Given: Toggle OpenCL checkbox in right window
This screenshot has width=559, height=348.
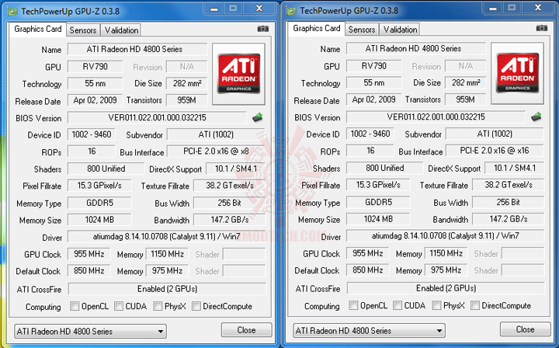Looking at the screenshot, I should click(x=353, y=305).
